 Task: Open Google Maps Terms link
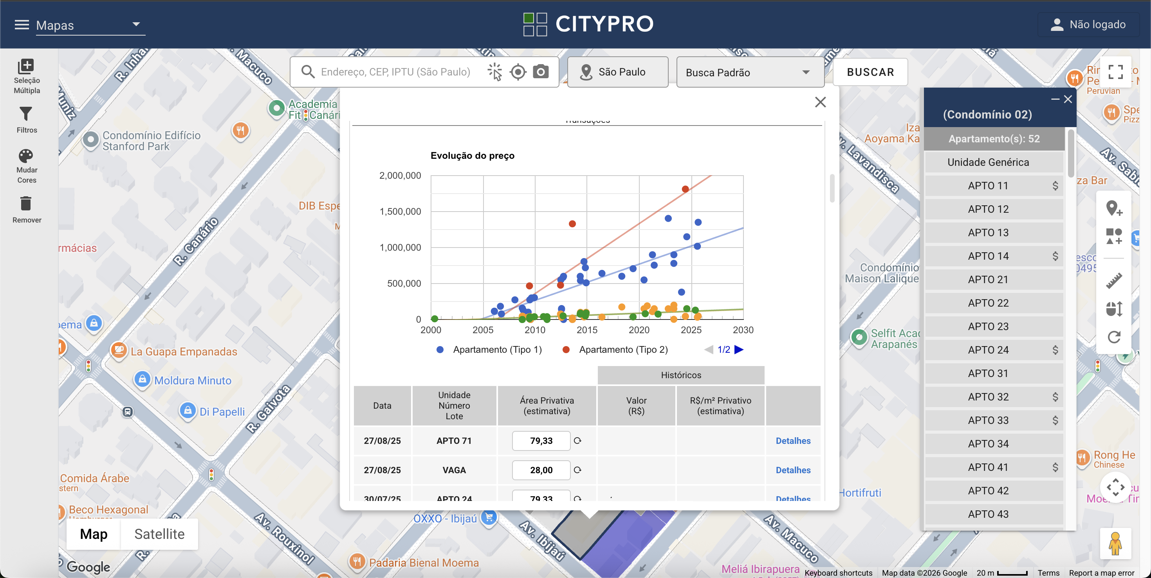point(1049,573)
